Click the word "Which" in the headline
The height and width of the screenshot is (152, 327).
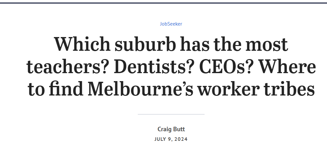[82, 44]
